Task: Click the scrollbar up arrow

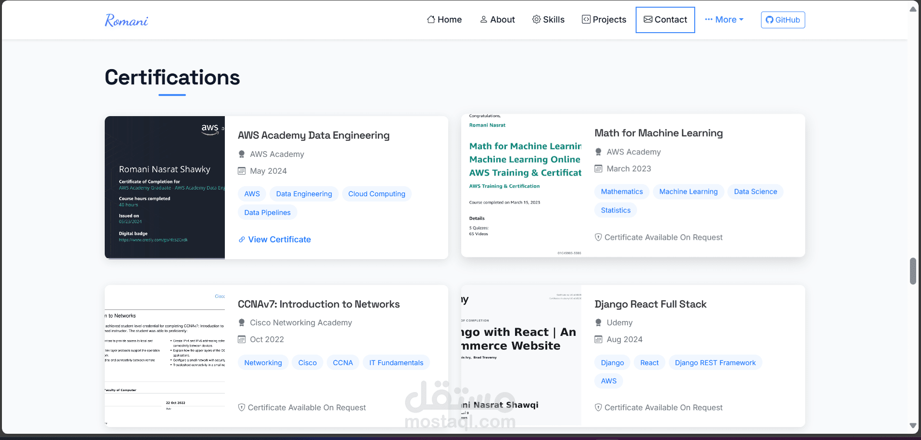Action: (913, 9)
